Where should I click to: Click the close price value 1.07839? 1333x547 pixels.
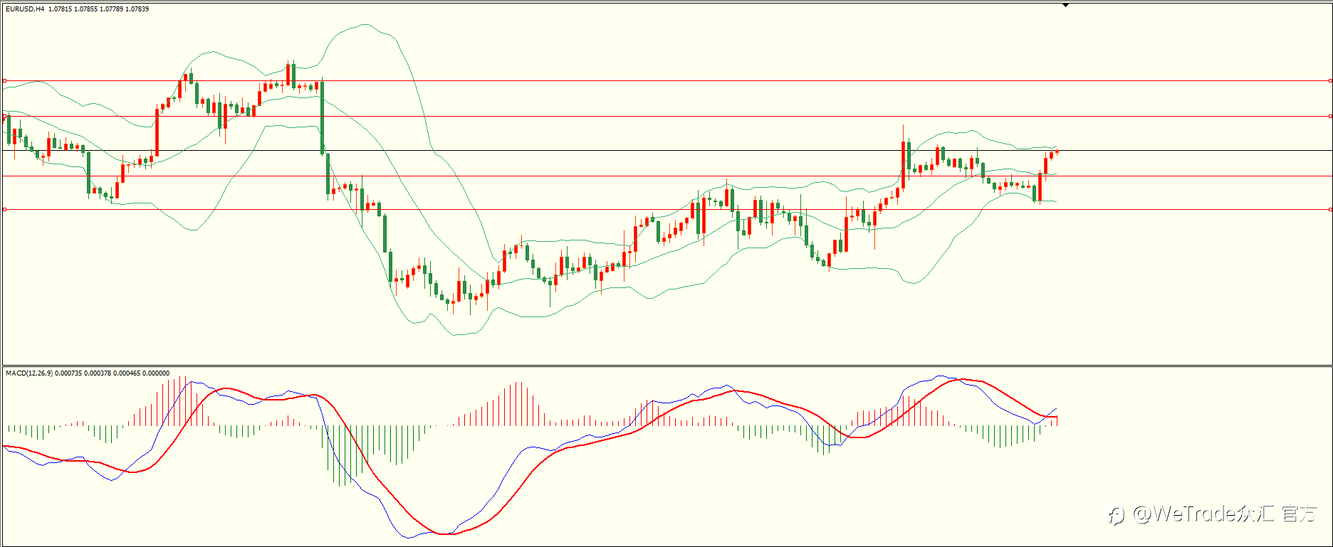coord(137,9)
